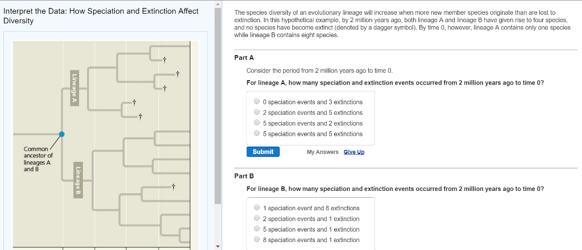Choose "8 speciation events and 1 extinction"
Image resolution: width=582 pixels, height=250 pixels.
pyautogui.click(x=257, y=240)
